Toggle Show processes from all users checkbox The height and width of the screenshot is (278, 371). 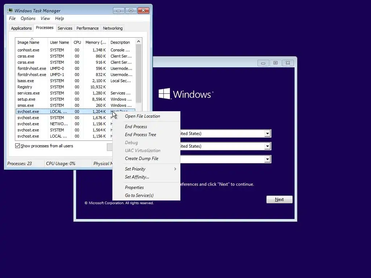click(17, 146)
